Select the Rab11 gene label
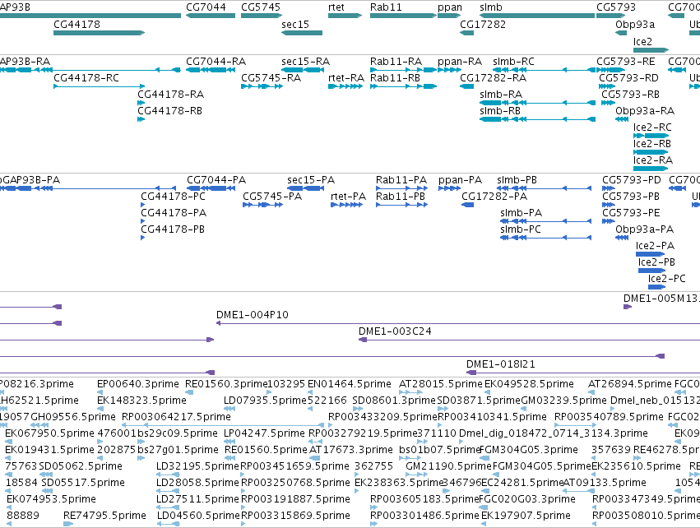The width and height of the screenshot is (700, 528). tap(386, 7)
